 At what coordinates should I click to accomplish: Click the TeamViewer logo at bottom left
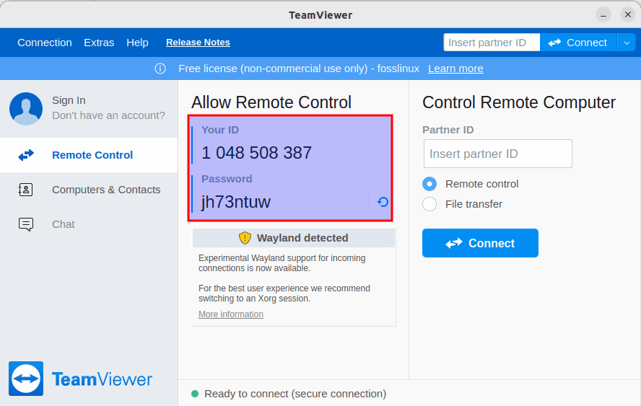click(26, 379)
